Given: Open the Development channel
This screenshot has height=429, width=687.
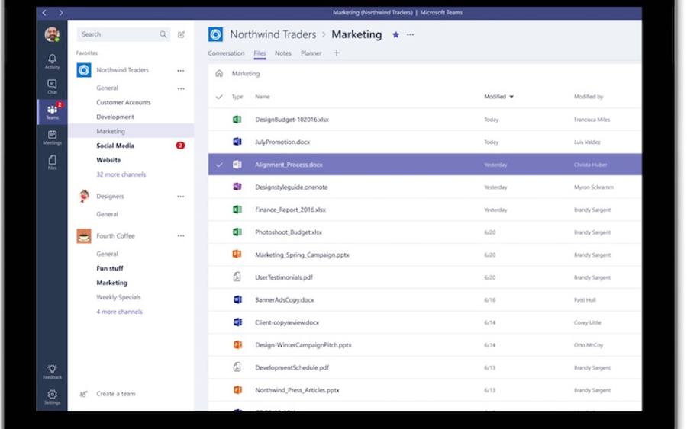Looking at the screenshot, I should (115, 117).
